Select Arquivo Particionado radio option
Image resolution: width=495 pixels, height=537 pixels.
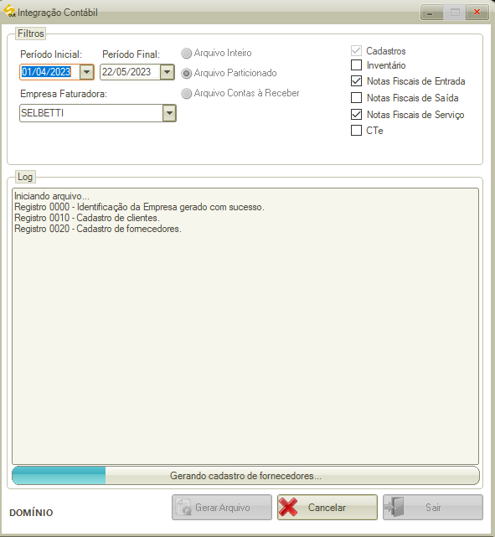(186, 73)
